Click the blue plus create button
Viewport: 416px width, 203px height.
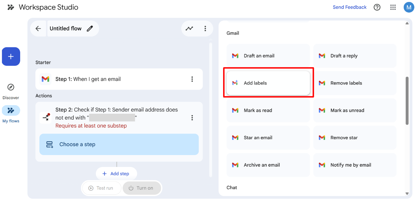pyautogui.click(x=11, y=57)
